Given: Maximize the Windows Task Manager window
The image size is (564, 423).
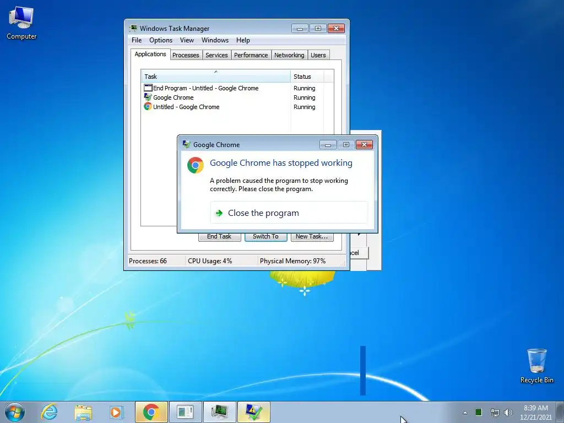Looking at the screenshot, I should tap(318, 29).
